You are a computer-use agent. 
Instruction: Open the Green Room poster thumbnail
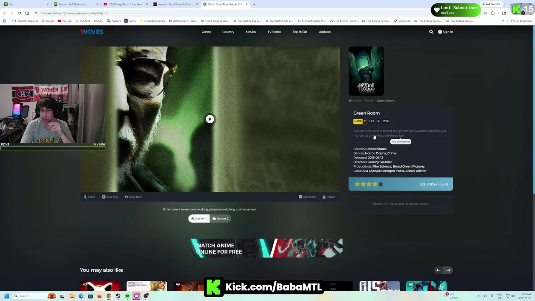click(366, 71)
